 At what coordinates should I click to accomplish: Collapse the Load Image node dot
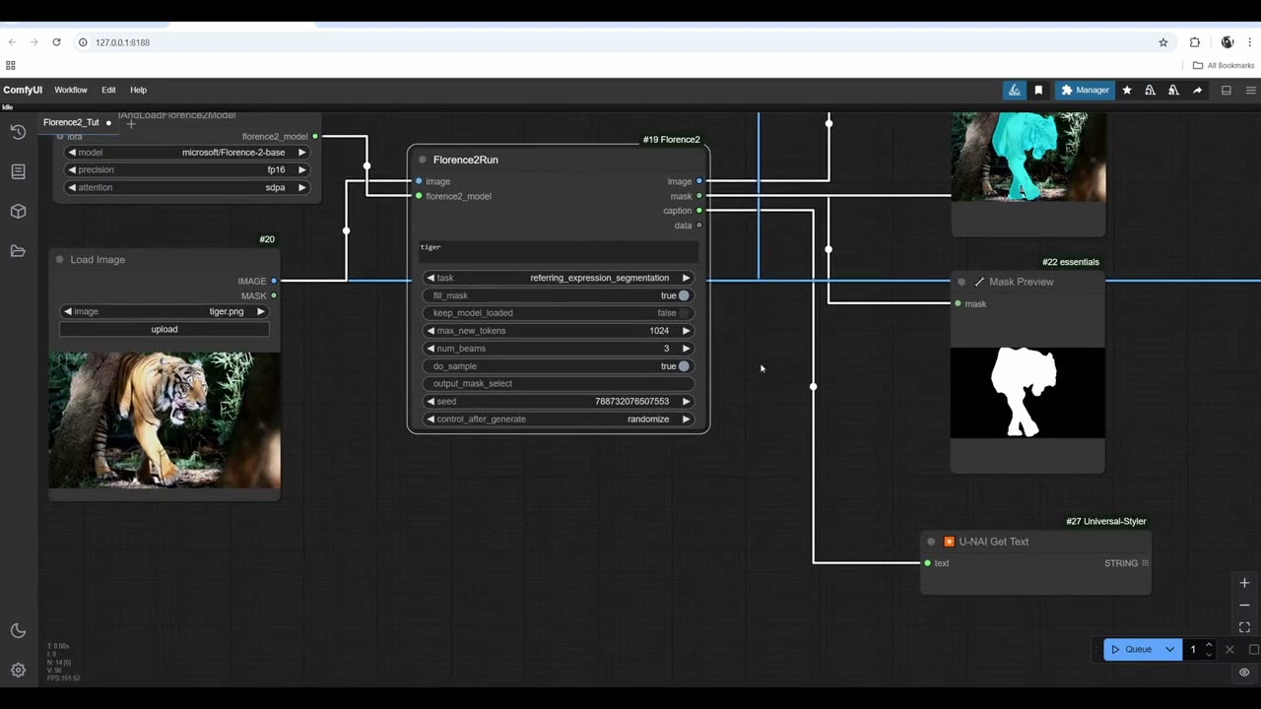60,260
